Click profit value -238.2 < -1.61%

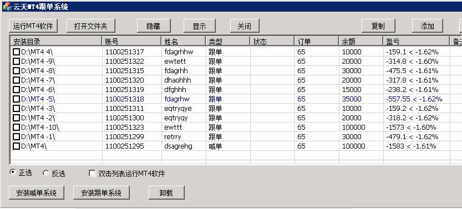[x=412, y=90]
